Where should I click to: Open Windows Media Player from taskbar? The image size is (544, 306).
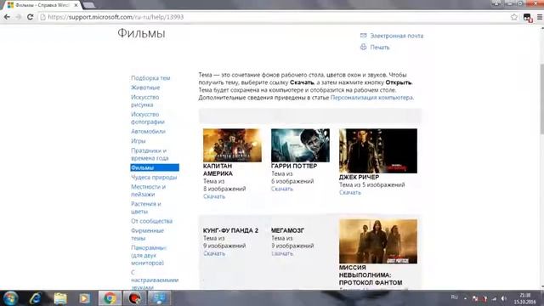click(x=84, y=298)
